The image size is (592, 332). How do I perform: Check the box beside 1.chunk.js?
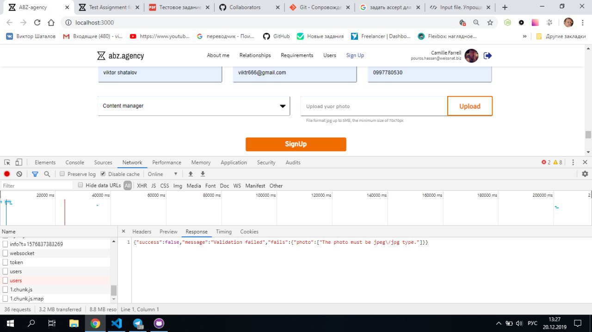tap(6, 290)
